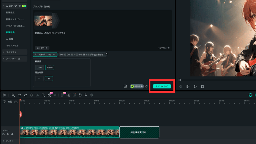Click the redo arrow in timeline toolbar
This screenshot has width=256, height=144.
click(x=25, y=95)
